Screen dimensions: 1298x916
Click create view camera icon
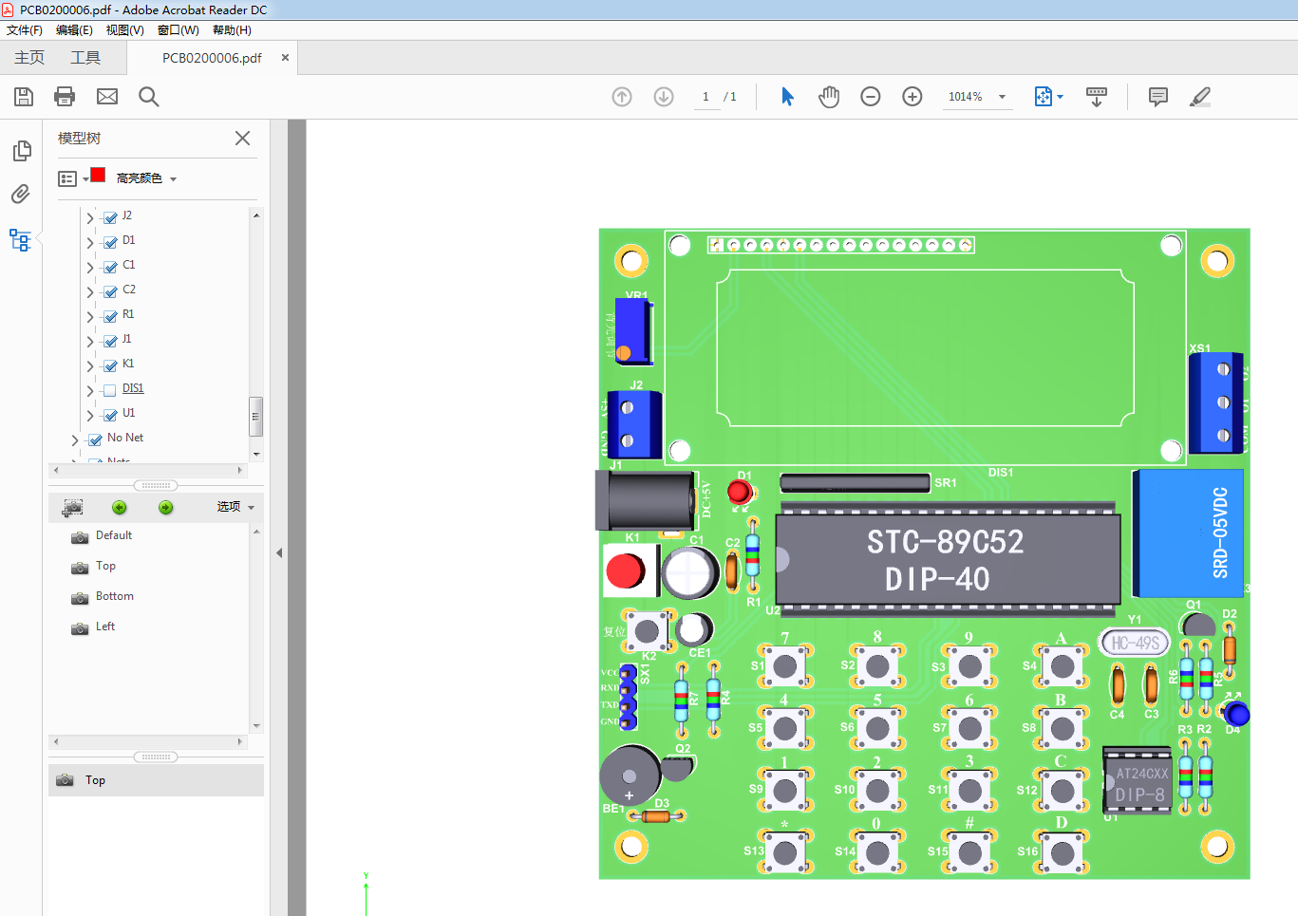[73, 508]
